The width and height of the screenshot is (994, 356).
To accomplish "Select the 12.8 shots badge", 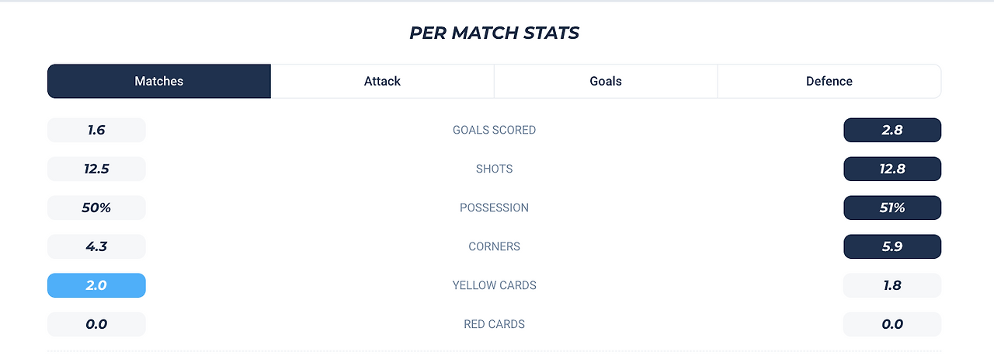I will point(892,169).
